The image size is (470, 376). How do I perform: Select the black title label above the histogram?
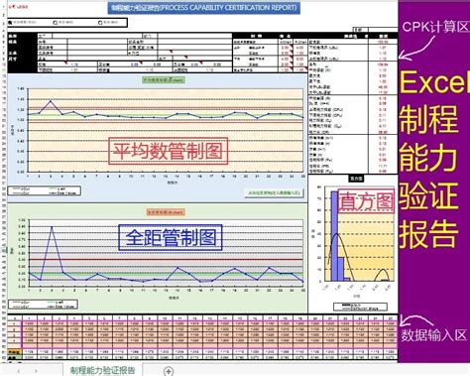(356, 179)
